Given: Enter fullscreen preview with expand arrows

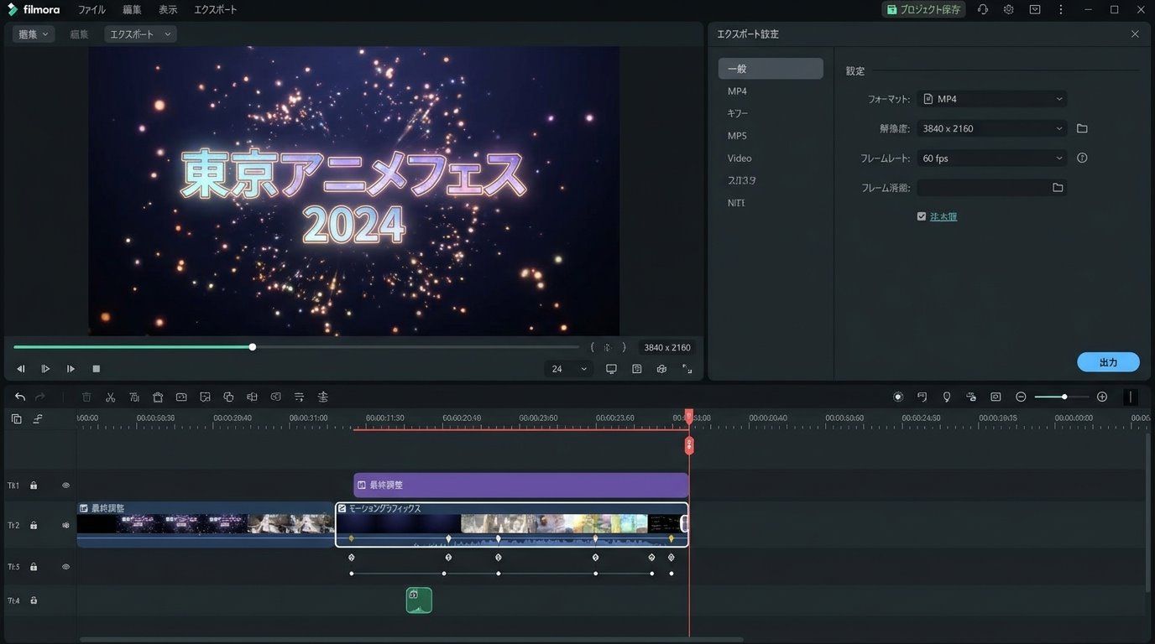Looking at the screenshot, I should pyautogui.click(x=687, y=369).
